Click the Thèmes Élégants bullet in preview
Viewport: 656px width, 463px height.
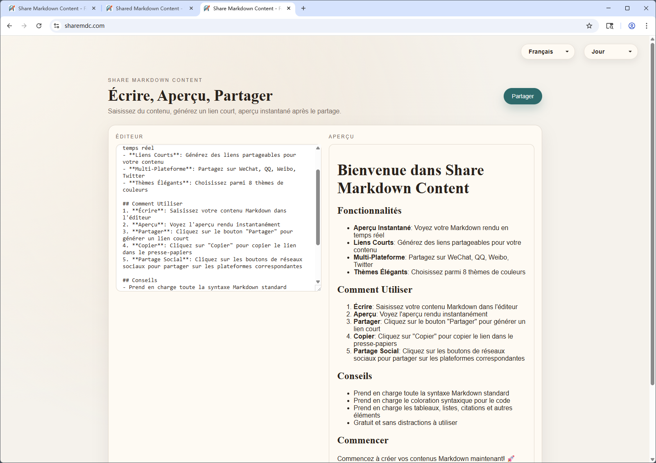tap(439, 272)
